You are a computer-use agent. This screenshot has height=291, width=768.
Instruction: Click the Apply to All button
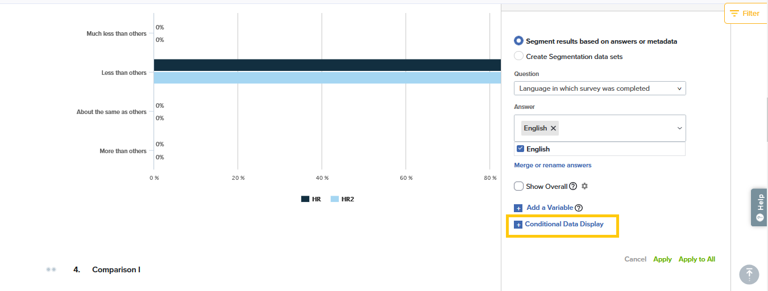(x=696, y=259)
